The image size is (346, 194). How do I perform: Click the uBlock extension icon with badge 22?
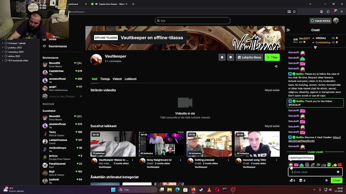[x=335, y=11]
